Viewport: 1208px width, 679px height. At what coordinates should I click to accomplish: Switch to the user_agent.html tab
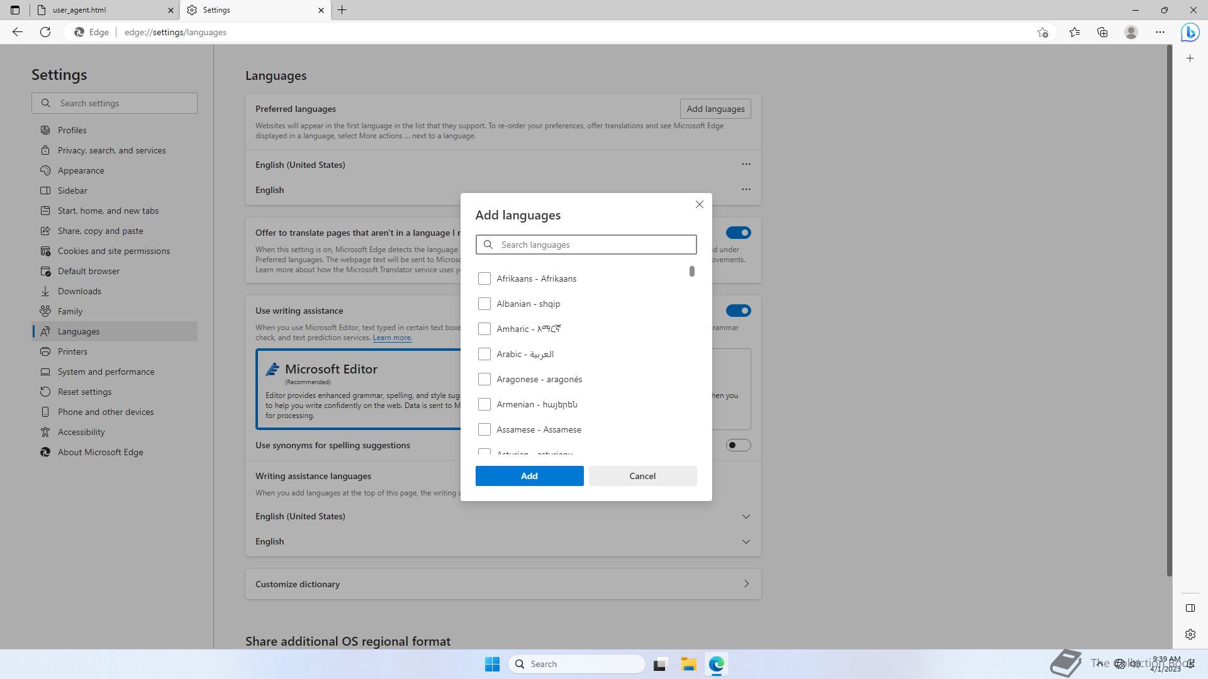[101, 10]
